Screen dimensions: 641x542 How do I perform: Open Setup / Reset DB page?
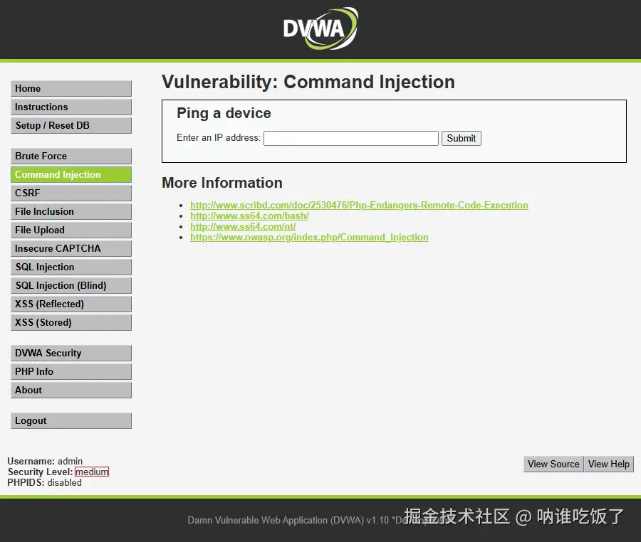pos(71,125)
